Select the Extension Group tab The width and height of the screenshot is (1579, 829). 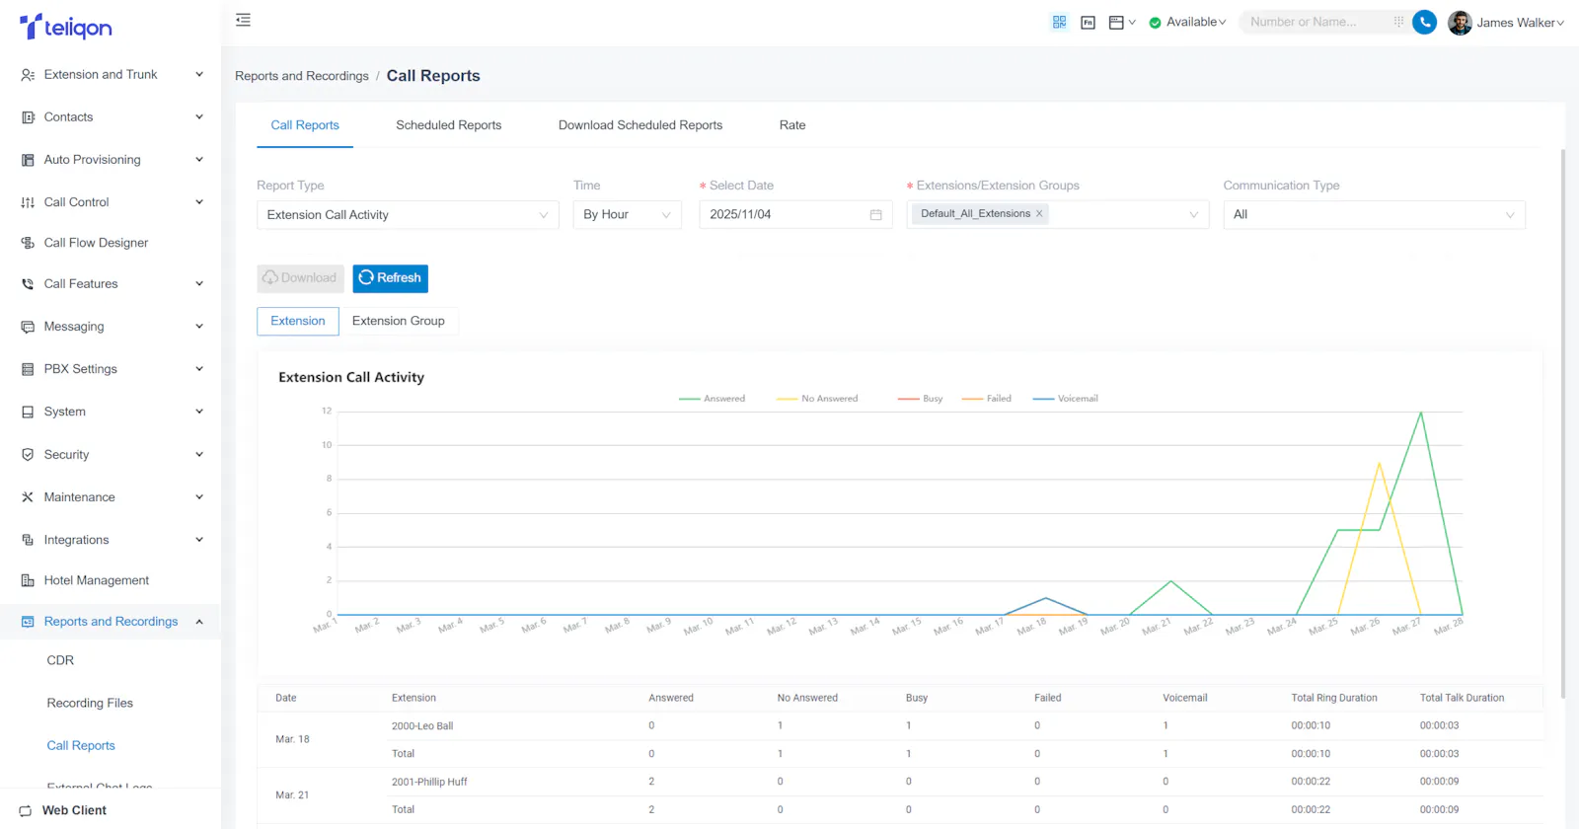point(399,321)
